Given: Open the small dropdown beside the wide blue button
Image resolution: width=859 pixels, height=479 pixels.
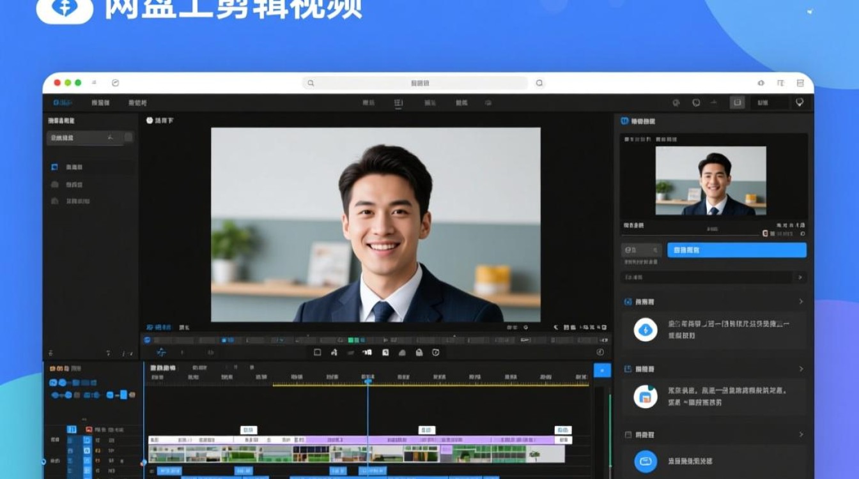Looking at the screenshot, I should 642,250.
